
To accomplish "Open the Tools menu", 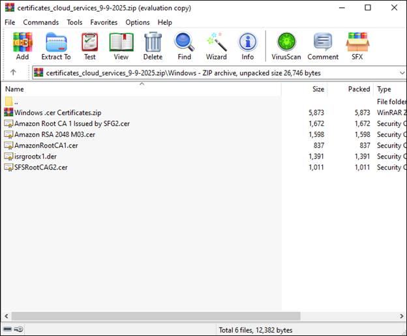I will click(74, 22).
